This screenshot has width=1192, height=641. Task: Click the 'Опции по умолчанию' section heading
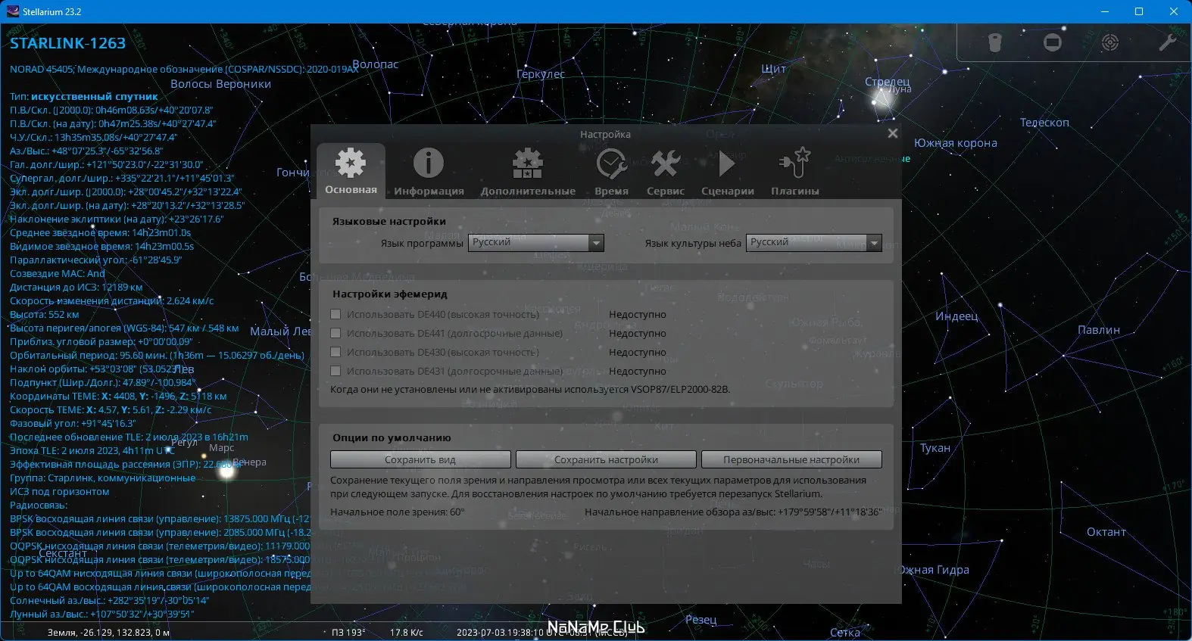coord(392,437)
